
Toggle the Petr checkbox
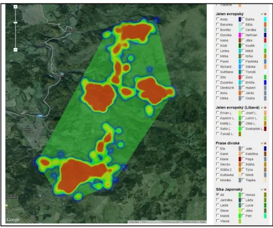pyautogui.click(x=243, y=216)
